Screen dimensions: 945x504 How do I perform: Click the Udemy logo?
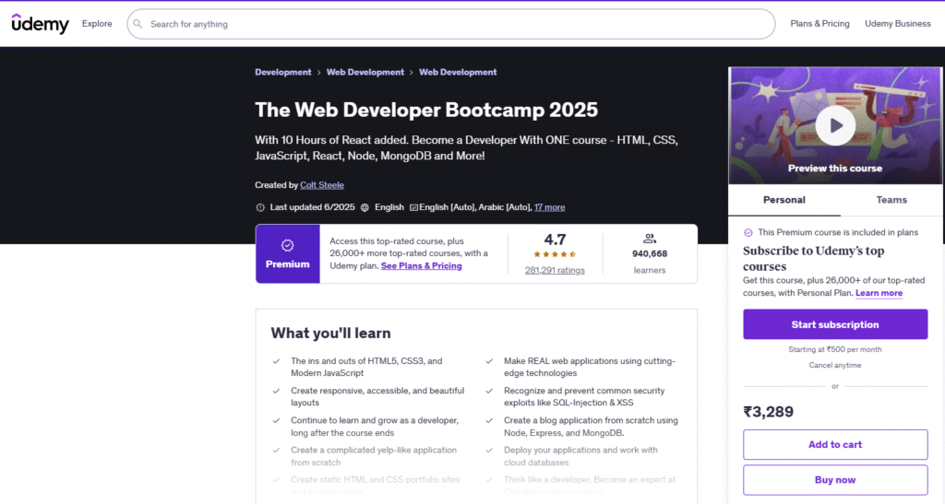pos(41,23)
